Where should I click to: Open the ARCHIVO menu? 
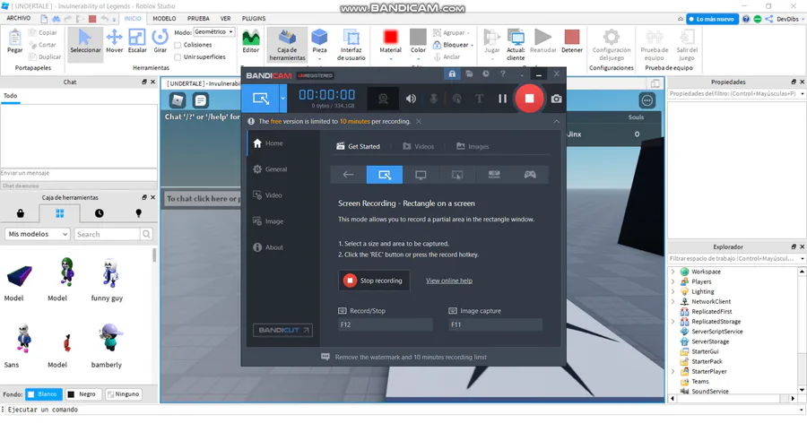(x=19, y=18)
